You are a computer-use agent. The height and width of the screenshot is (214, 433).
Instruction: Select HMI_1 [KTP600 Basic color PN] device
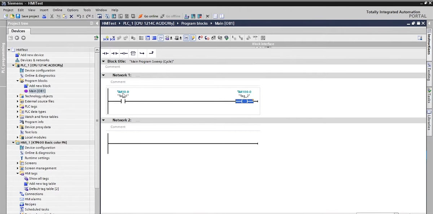[x=43, y=143]
